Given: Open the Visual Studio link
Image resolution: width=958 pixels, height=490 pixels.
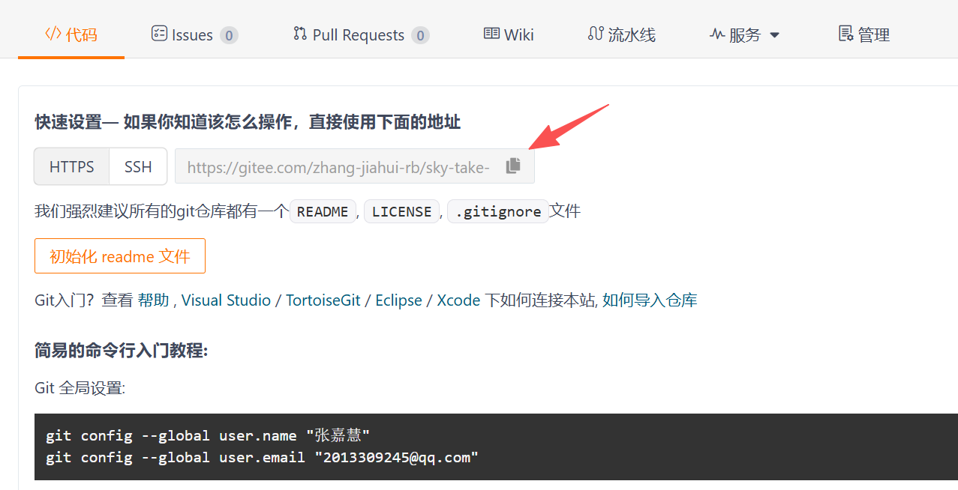Looking at the screenshot, I should click(x=226, y=300).
